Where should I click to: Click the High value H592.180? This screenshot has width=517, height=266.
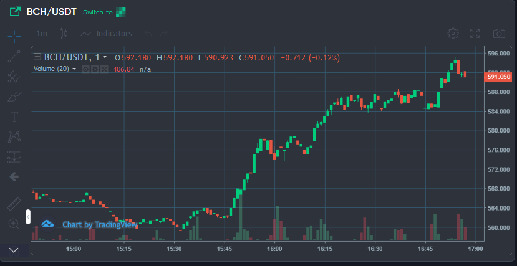point(175,58)
